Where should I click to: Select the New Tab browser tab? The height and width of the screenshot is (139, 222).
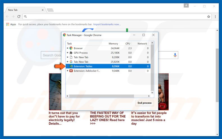click(x=26, y=10)
